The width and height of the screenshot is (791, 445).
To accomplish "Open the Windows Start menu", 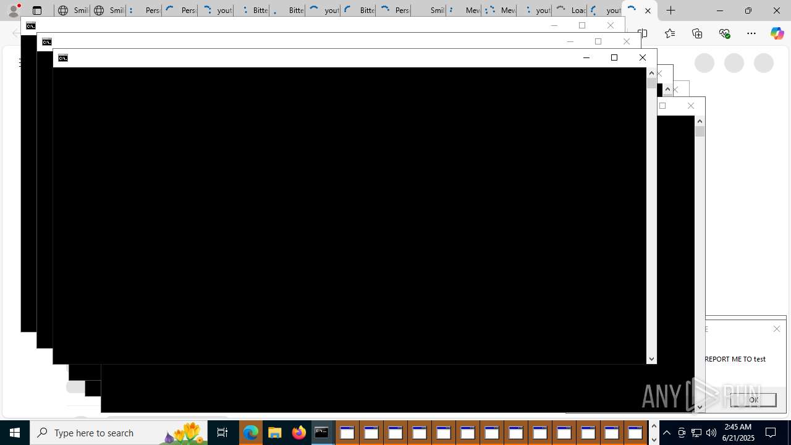I will [x=15, y=433].
